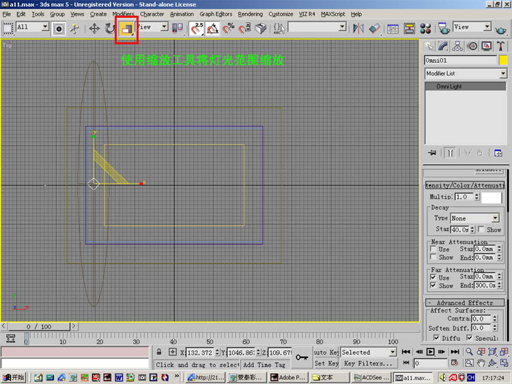Click the Mirror Selected Objects icon
512x384 pixels.
(358, 28)
